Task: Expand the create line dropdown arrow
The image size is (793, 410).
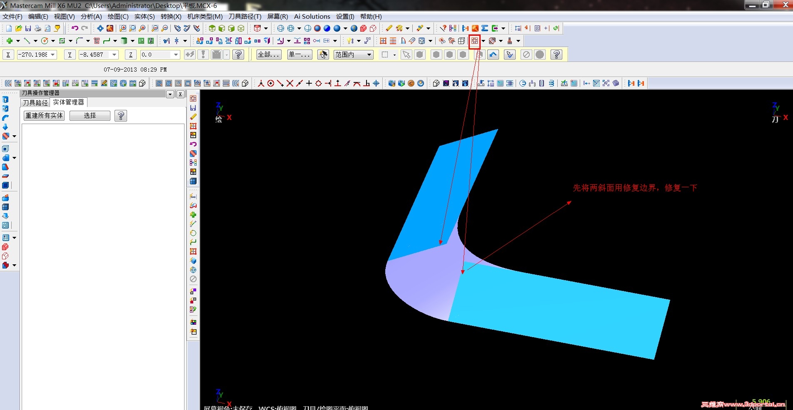Action: pos(35,41)
